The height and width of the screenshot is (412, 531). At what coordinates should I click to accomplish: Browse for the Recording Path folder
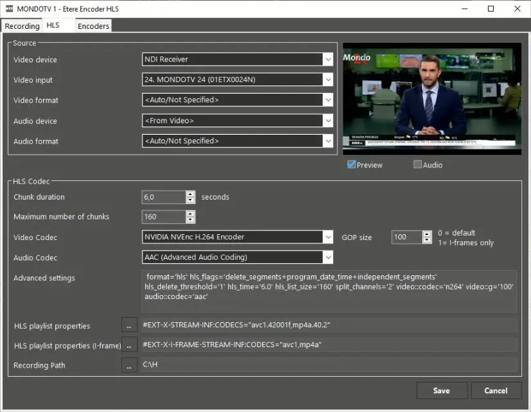[129, 365]
